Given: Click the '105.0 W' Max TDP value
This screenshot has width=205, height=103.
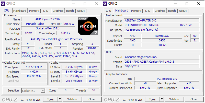Looking at the screenshot, I should click(x=69, y=24).
